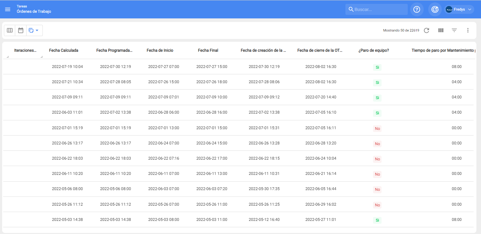Screen dimensions: 481x234
Task: Open the column chooser icon
Action: [x=441, y=30]
